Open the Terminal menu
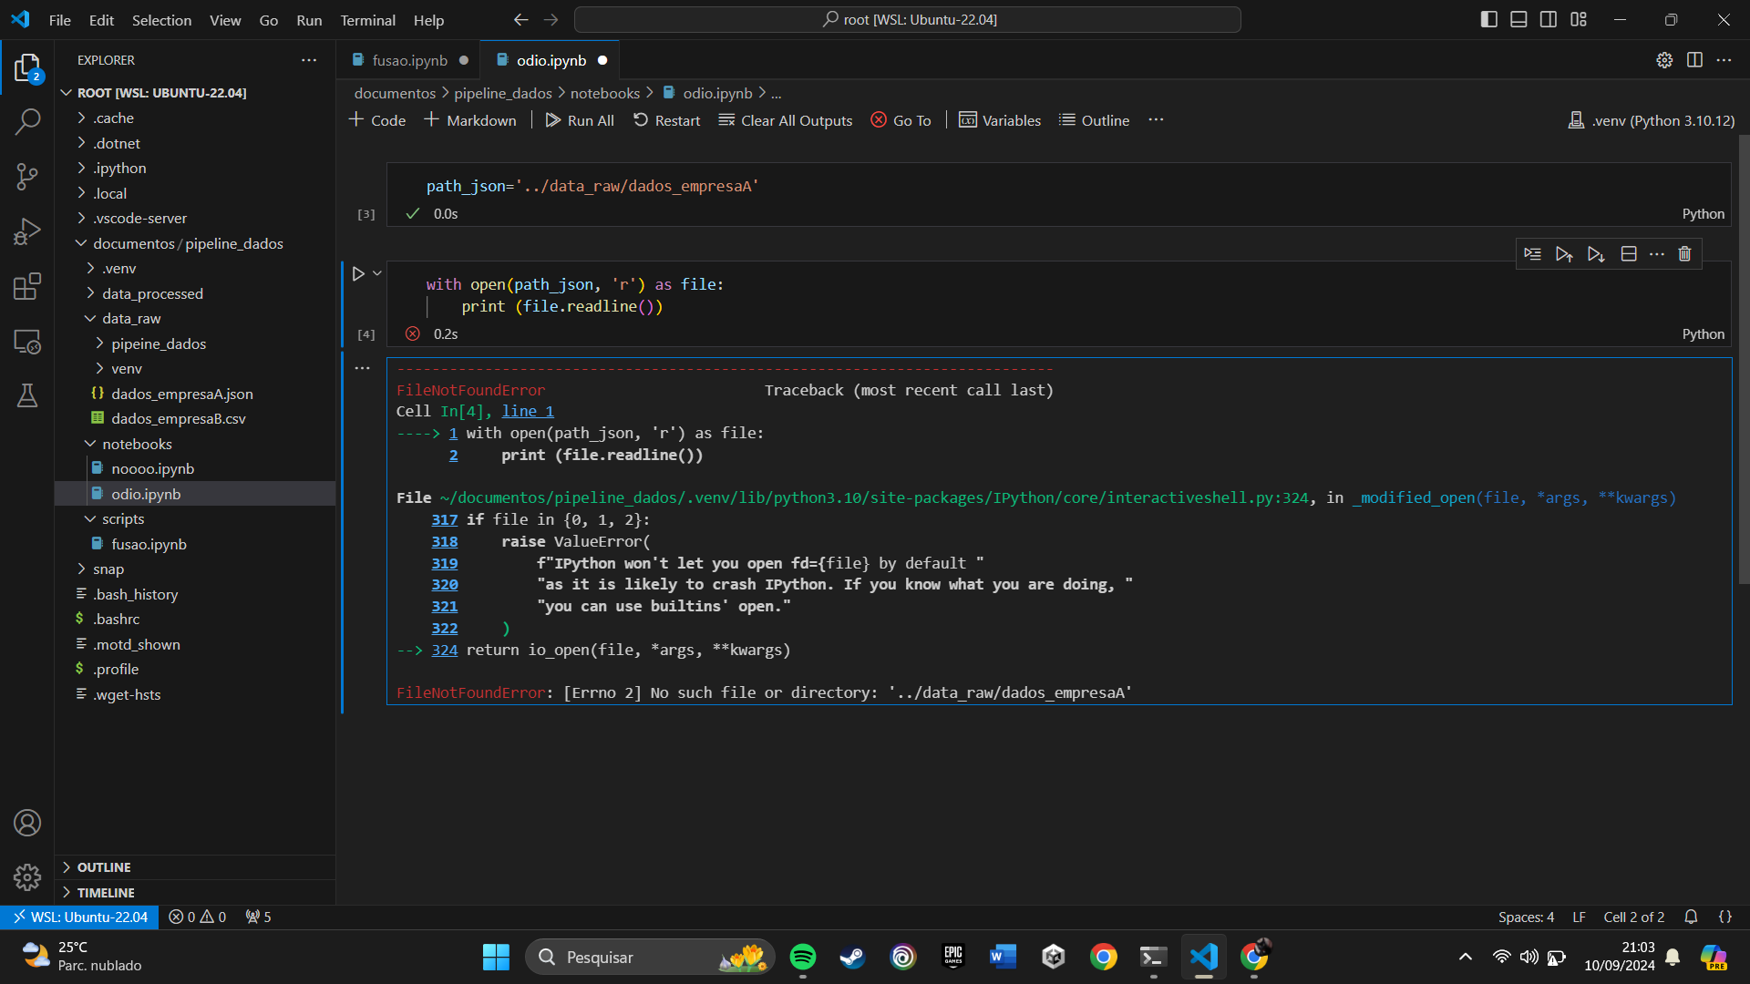Screen dimensions: 1750x984 [x=367, y=20]
